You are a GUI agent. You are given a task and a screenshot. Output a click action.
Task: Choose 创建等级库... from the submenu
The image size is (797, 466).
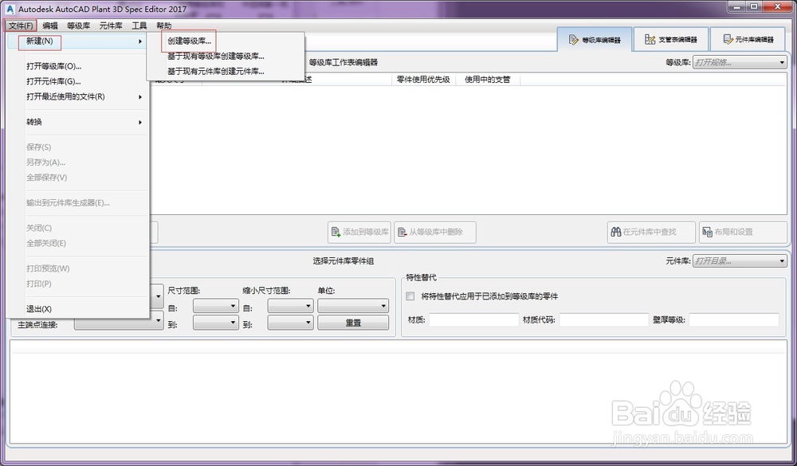click(189, 41)
